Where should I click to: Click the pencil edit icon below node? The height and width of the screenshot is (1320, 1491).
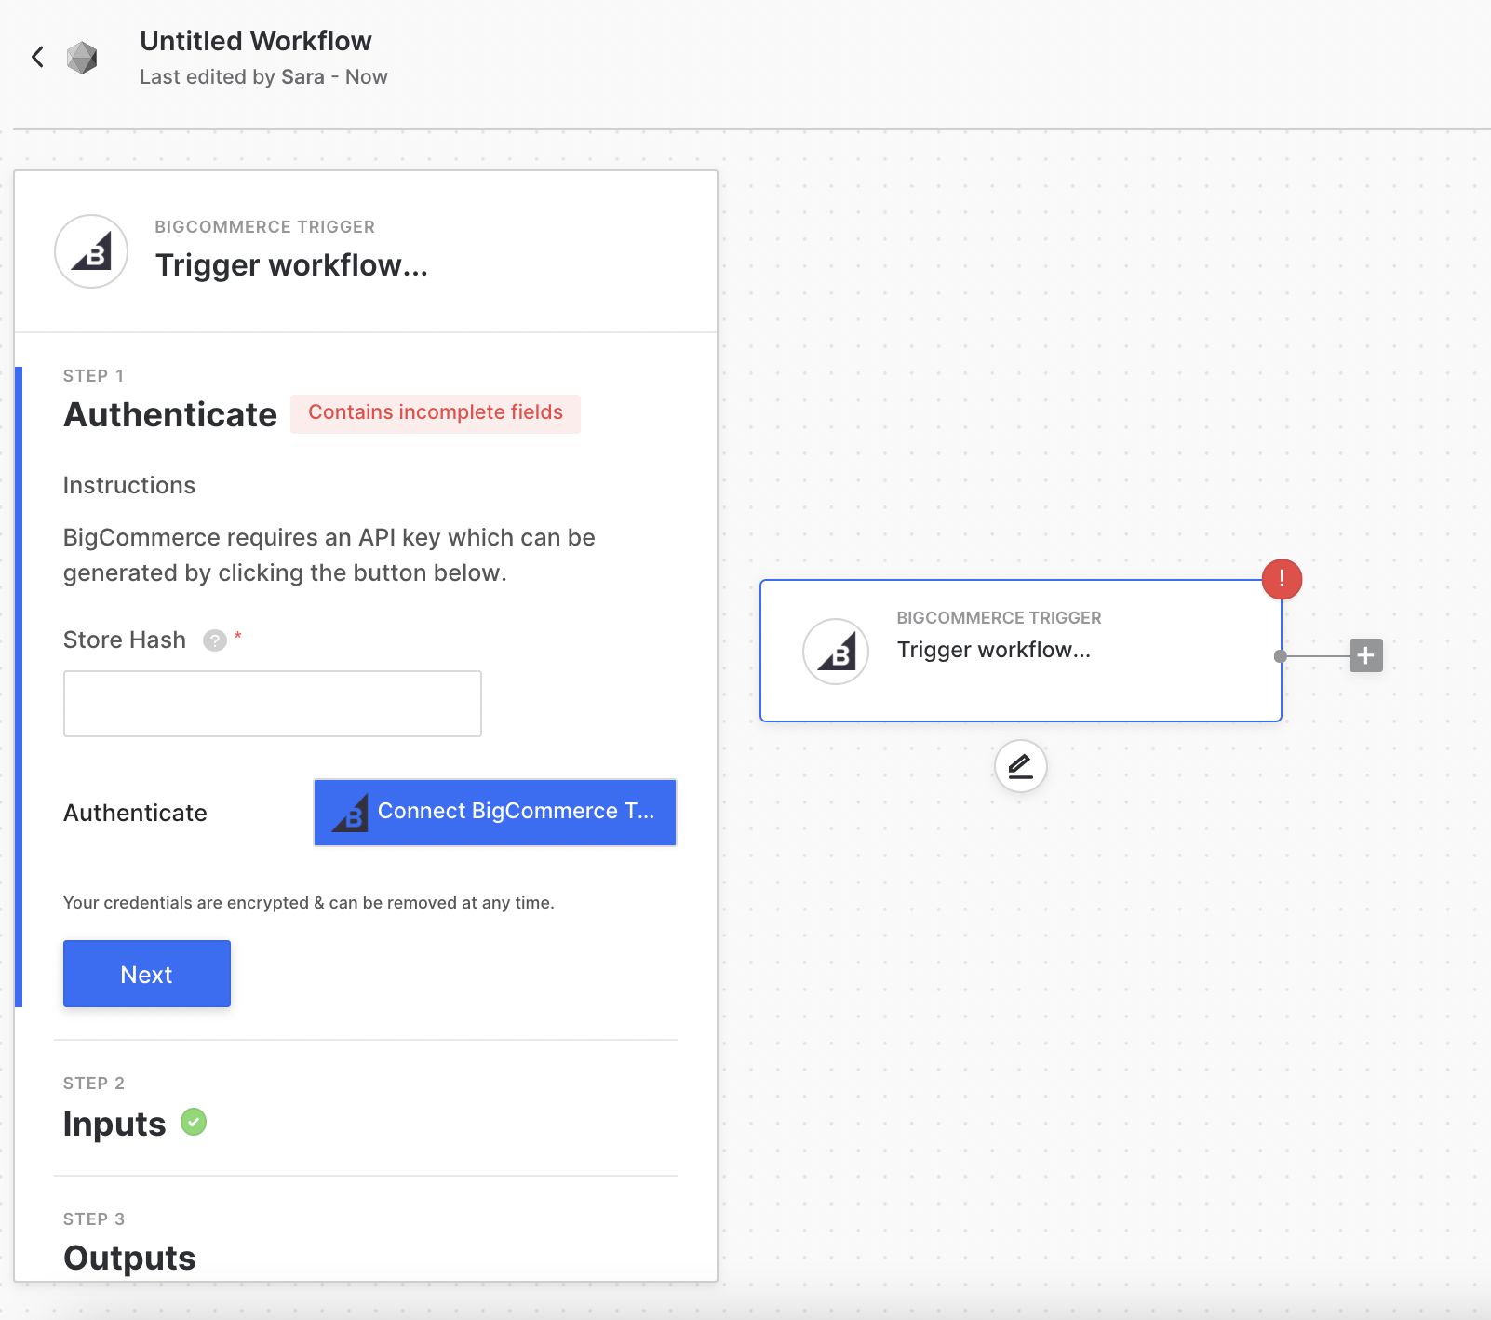click(x=1020, y=766)
